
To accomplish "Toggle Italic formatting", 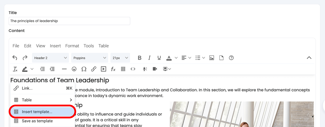I will tap(149, 58).
